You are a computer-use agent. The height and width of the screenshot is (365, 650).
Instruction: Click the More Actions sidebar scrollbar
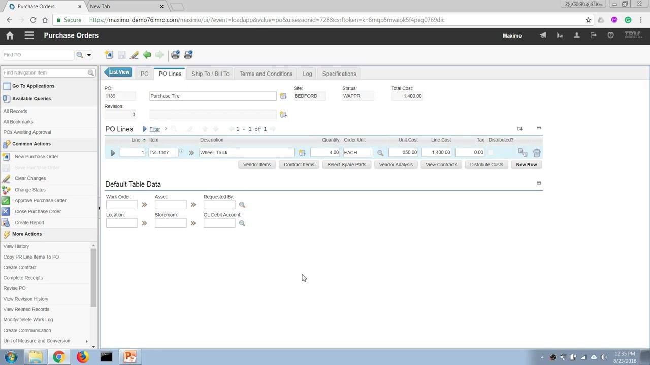pos(93,278)
